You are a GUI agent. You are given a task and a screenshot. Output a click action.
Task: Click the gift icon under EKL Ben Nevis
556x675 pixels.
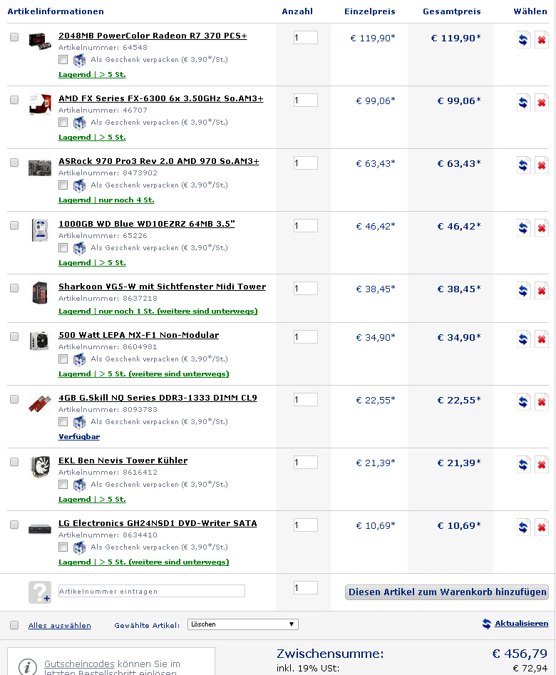79,485
